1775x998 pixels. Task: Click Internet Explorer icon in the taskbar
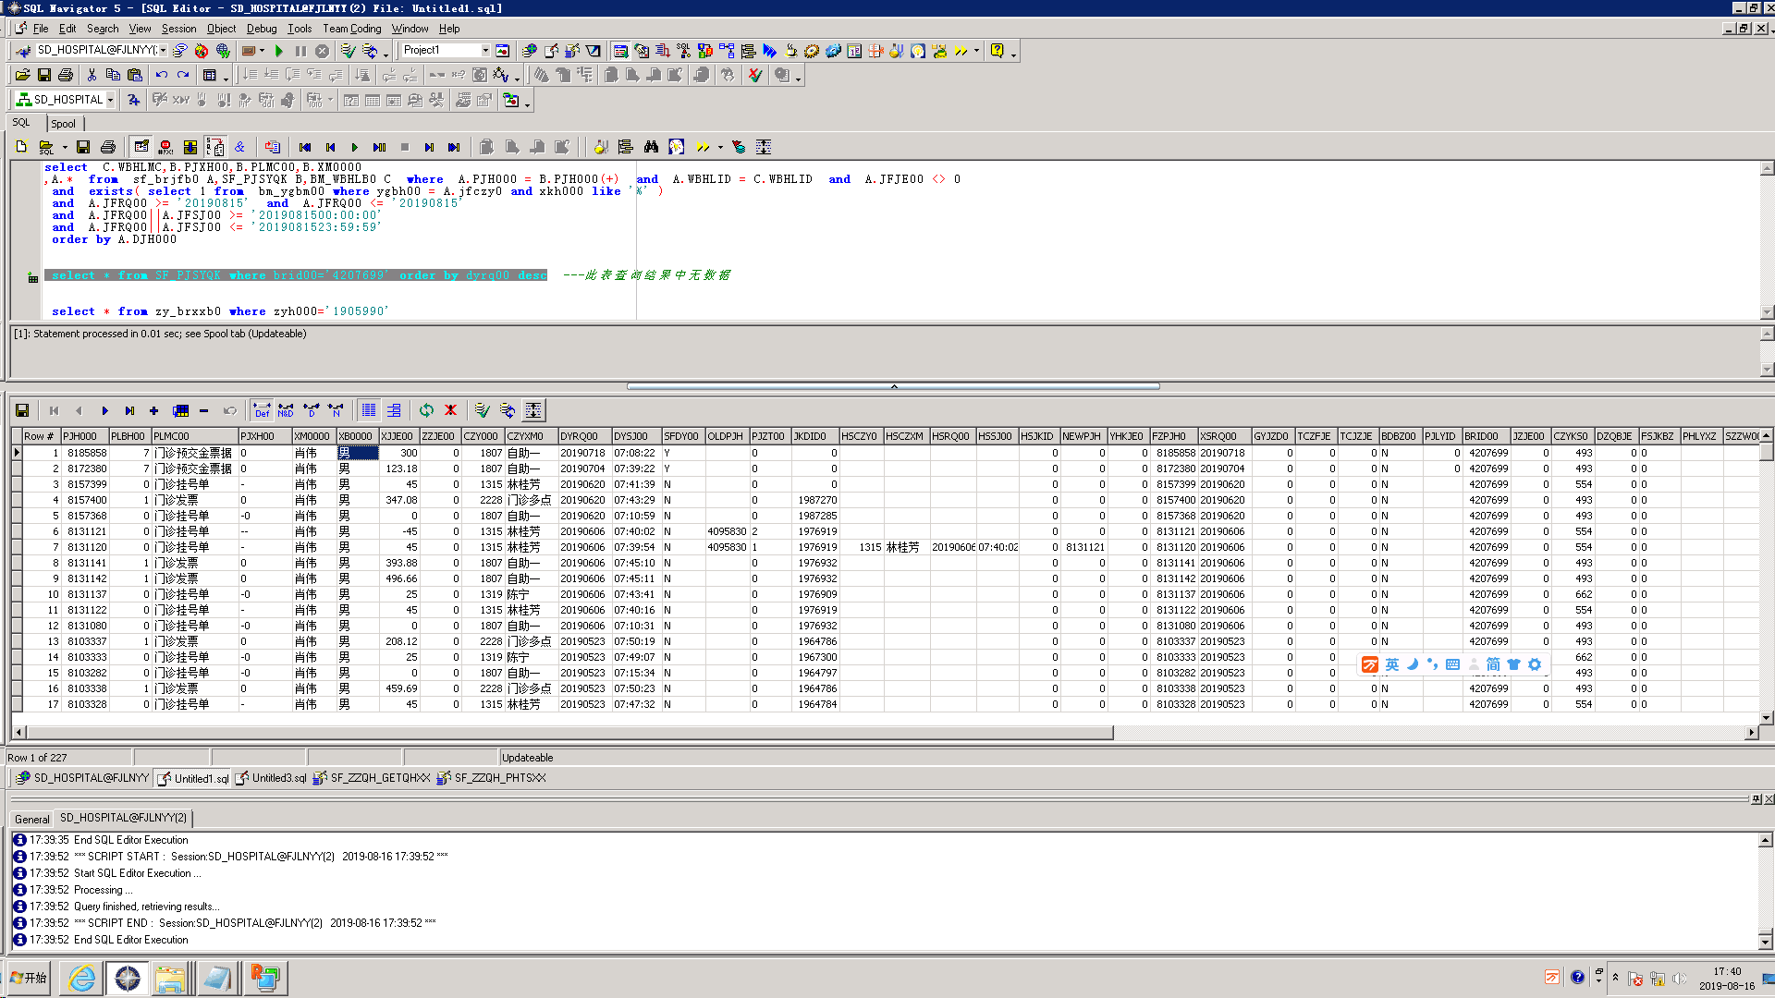pos(81,978)
